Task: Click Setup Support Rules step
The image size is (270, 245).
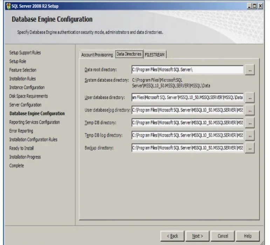Action: (x=25, y=53)
